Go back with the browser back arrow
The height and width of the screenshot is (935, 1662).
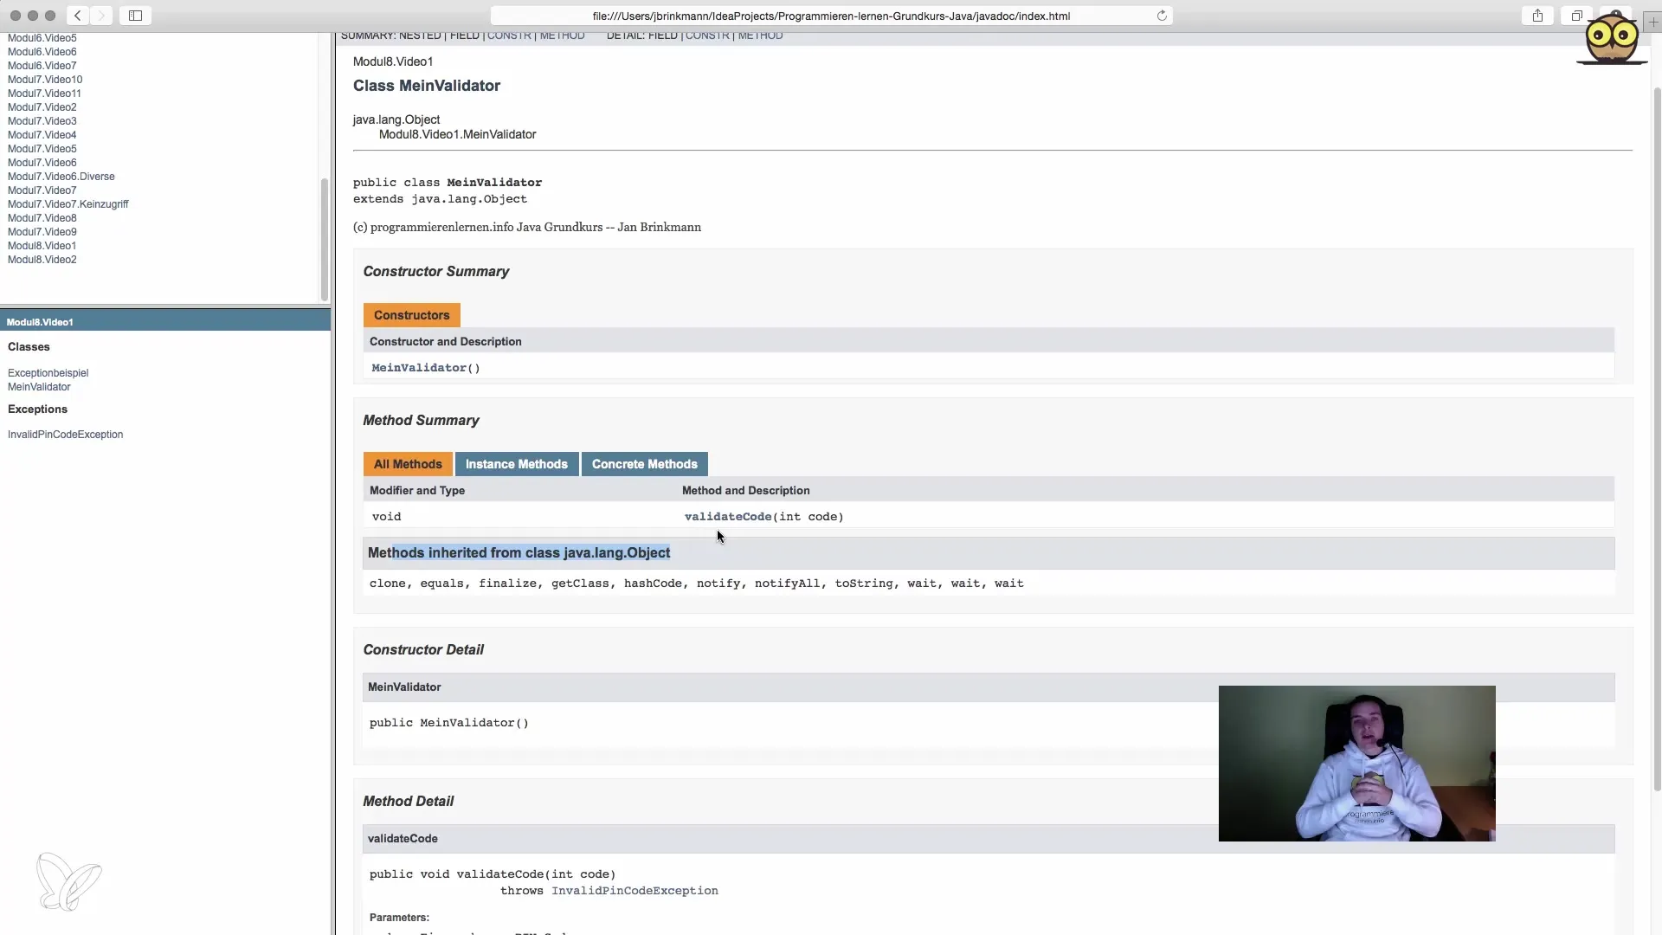click(77, 16)
